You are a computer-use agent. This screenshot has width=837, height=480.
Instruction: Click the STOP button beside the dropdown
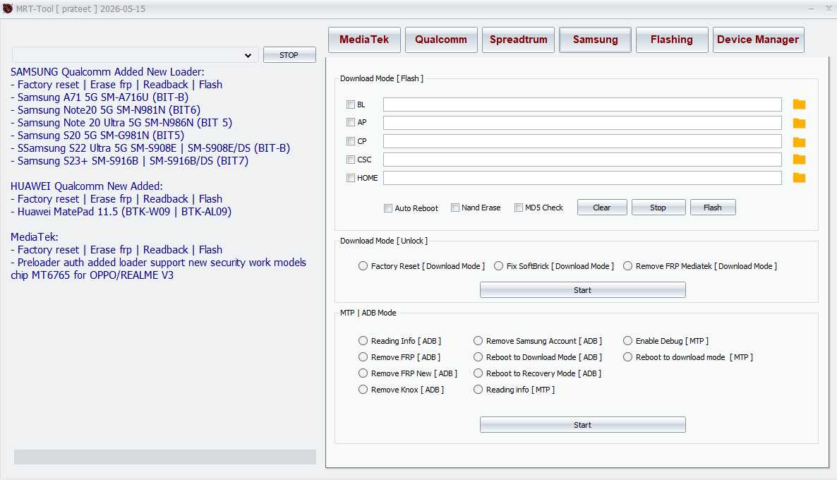(x=289, y=55)
